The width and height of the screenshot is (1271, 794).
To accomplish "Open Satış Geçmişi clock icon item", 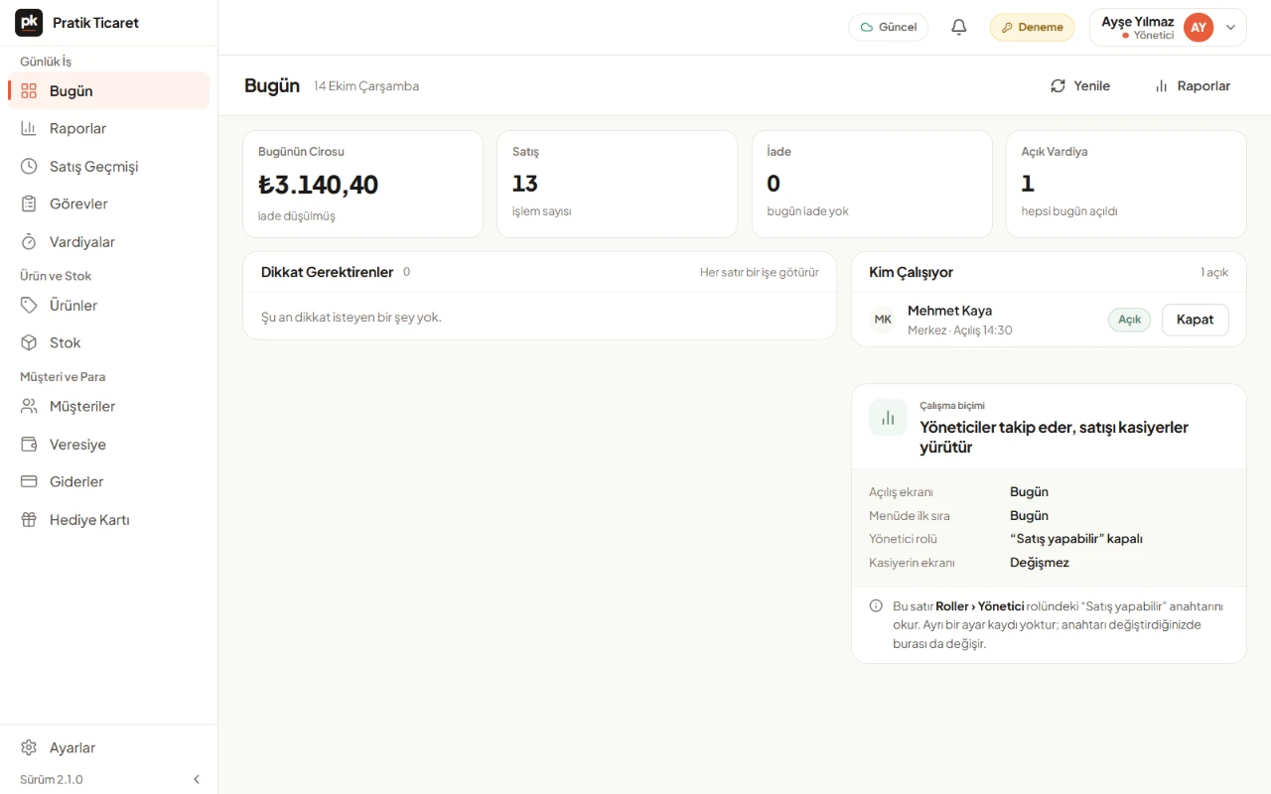I will [108, 166].
